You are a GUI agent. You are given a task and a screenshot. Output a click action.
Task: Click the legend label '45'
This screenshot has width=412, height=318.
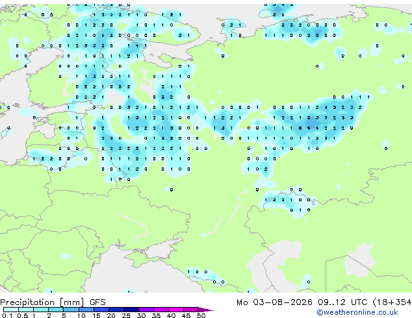pyautogui.click(x=187, y=315)
